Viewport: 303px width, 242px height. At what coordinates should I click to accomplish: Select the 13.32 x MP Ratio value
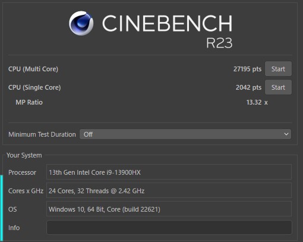257,102
